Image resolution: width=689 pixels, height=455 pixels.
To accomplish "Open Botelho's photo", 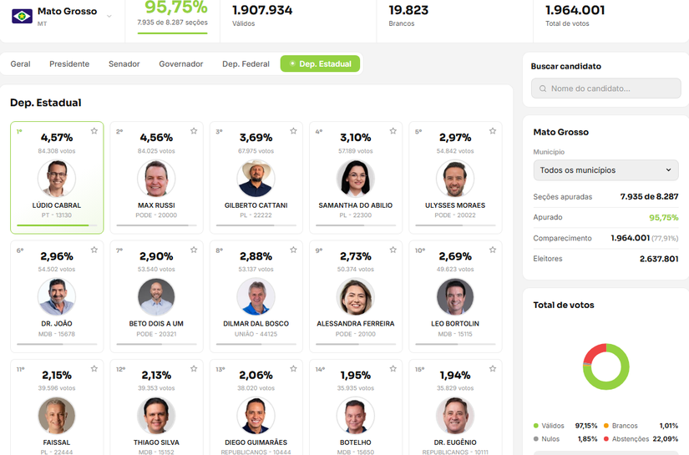I will (x=356, y=416).
